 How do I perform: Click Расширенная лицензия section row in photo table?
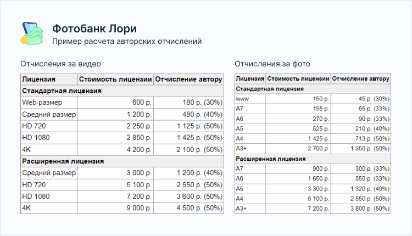tap(270, 159)
